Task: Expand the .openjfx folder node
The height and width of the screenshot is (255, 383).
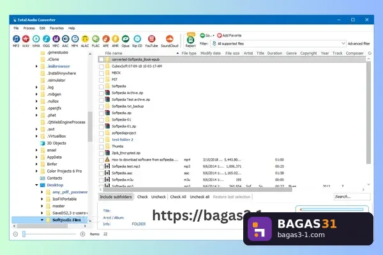Action: [36, 108]
